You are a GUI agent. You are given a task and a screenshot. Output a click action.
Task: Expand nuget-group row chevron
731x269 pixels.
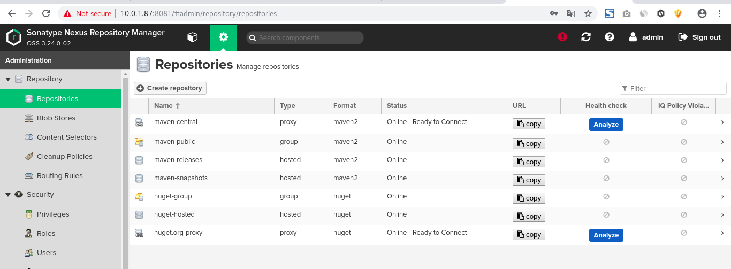tap(722, 196)
